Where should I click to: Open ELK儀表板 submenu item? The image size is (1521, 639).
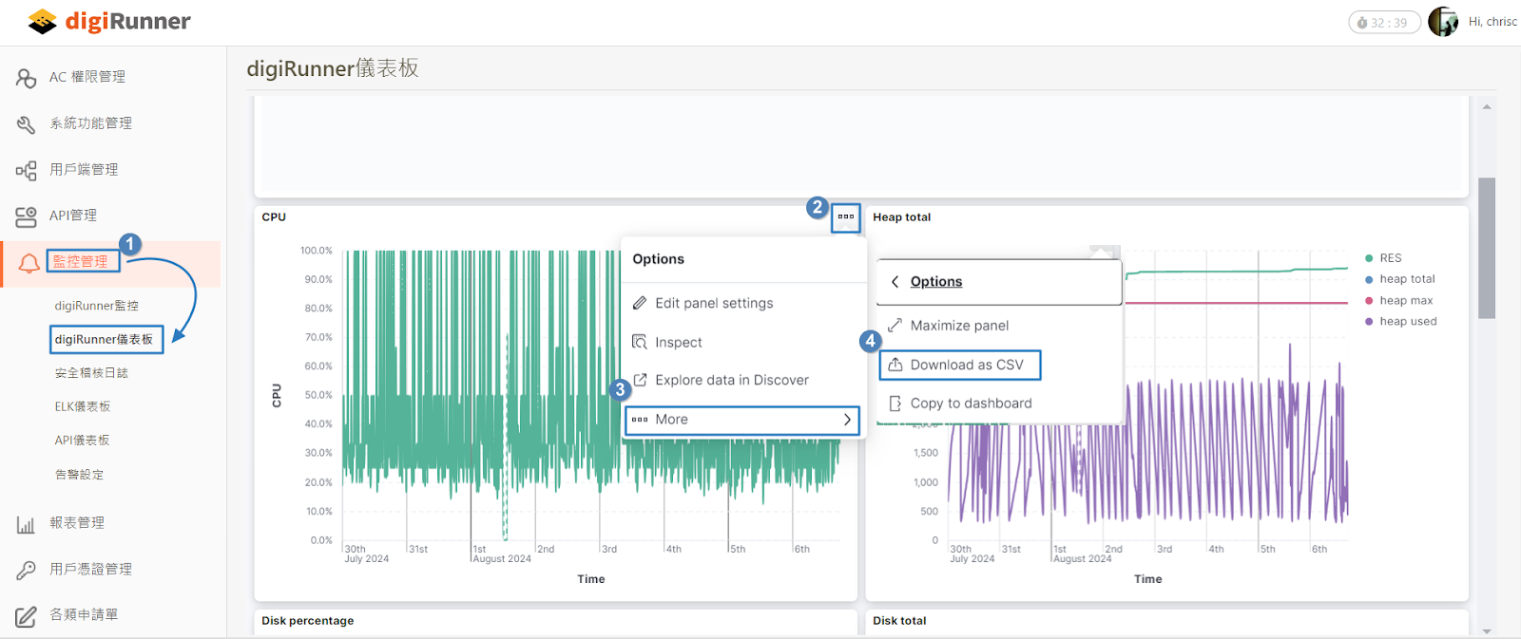click(83, 406)
